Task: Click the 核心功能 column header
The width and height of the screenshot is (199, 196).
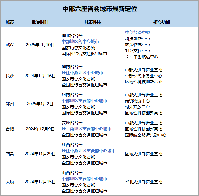Action: click(161, 22)
